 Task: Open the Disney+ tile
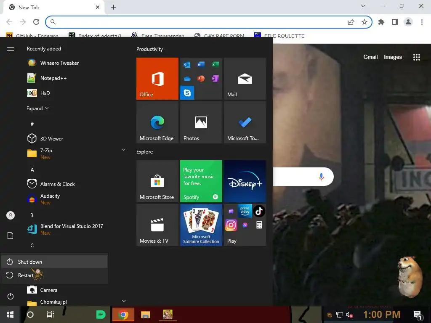click(x=245, y=181)
